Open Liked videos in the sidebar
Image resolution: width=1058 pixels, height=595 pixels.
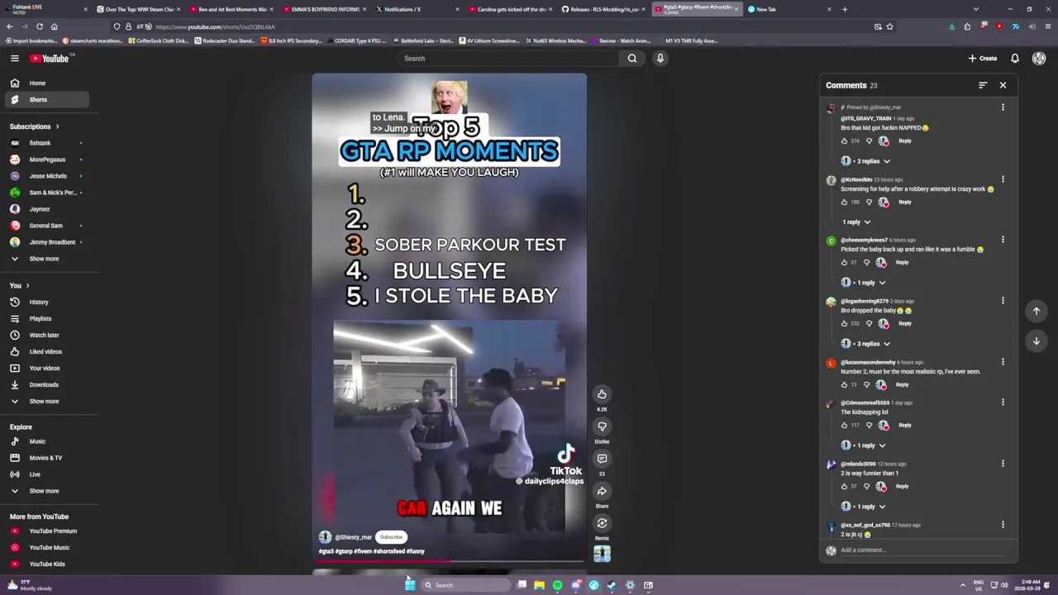click(x=47, y=351)
